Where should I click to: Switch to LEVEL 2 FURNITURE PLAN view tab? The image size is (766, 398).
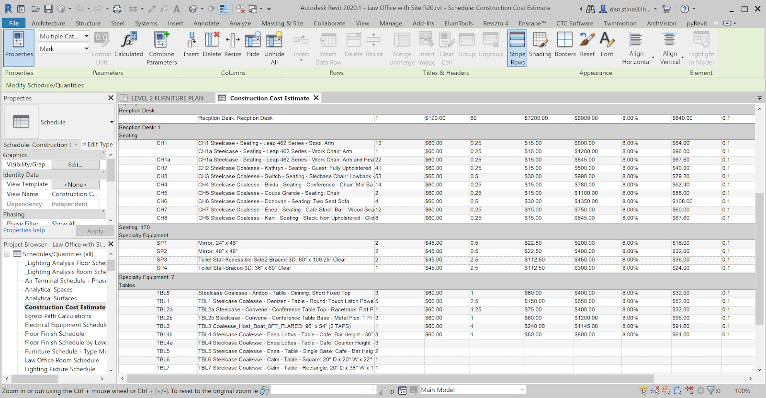pos(167,98)
